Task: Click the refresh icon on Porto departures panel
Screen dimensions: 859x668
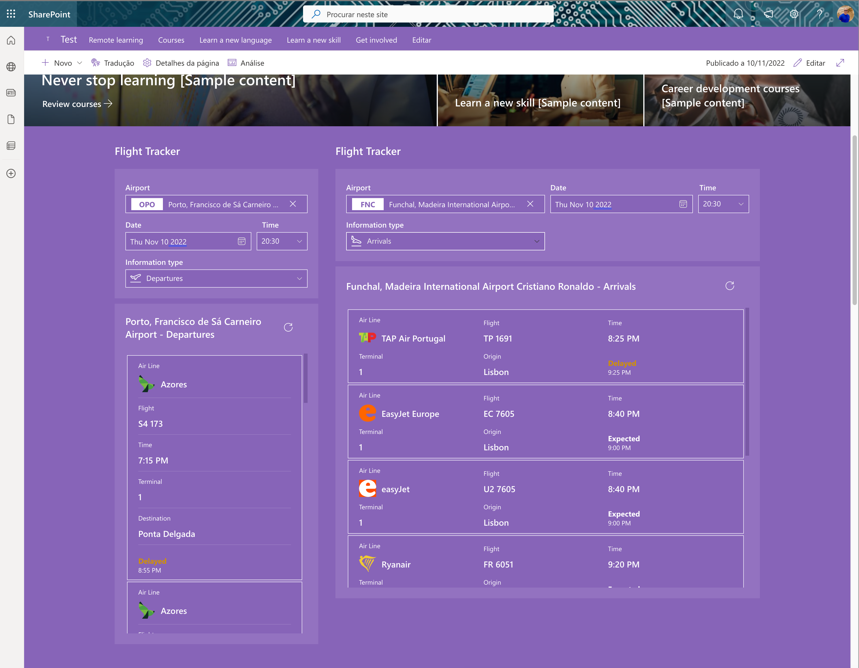Action: point(289,327)
